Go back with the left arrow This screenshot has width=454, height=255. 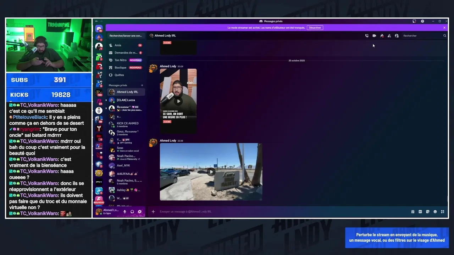coord(96,21)
